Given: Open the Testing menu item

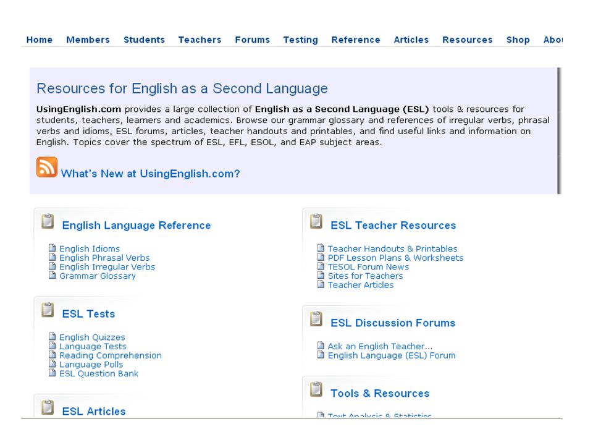Looking at the screenshot, I should coord(301,40).
